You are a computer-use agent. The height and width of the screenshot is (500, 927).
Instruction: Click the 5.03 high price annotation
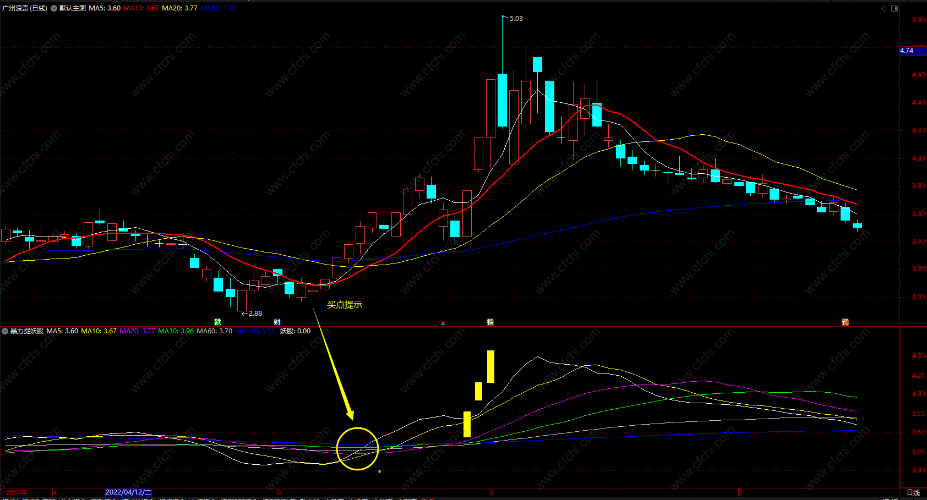(516, 19)
